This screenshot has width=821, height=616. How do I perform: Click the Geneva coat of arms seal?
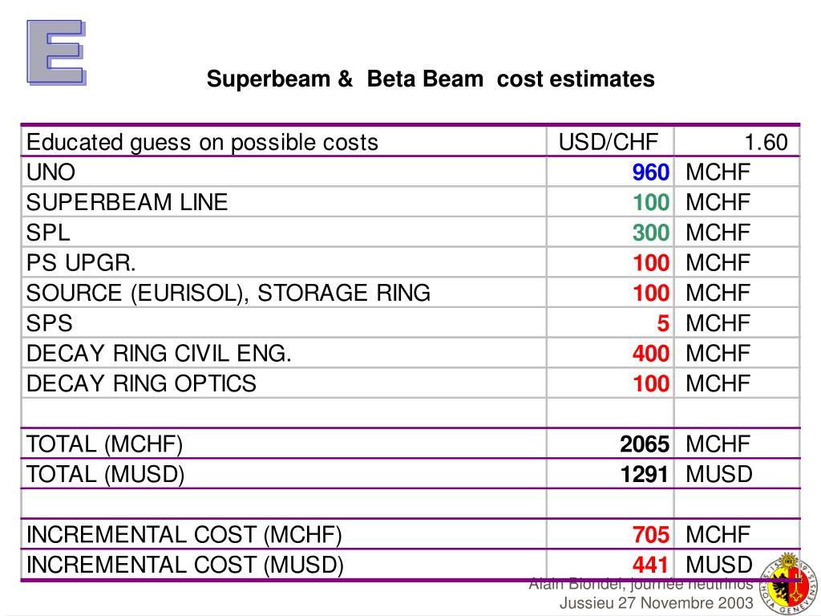tap(789, 583)
